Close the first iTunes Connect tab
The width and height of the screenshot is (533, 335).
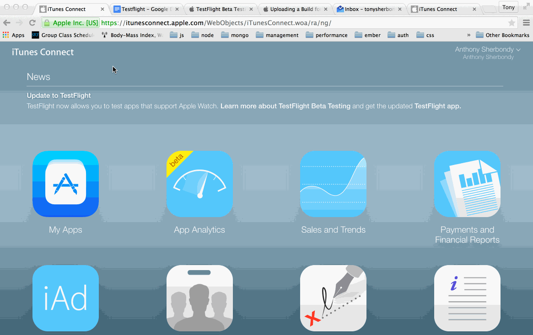coord(102,9)
